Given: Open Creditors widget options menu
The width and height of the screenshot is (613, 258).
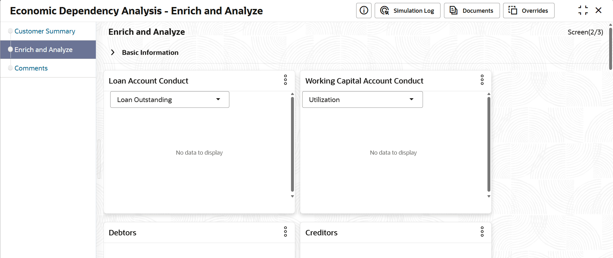Looking at the screenshot, I should [x=482, y=232].
